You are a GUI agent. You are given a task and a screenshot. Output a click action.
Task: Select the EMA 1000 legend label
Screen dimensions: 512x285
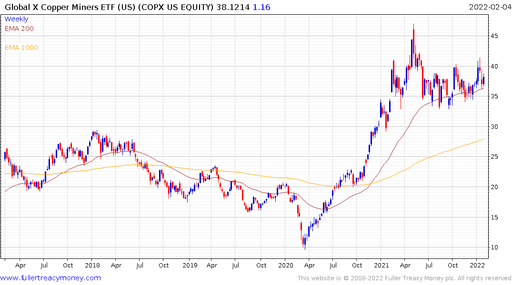pyautogui.click(x=21, y=47)
